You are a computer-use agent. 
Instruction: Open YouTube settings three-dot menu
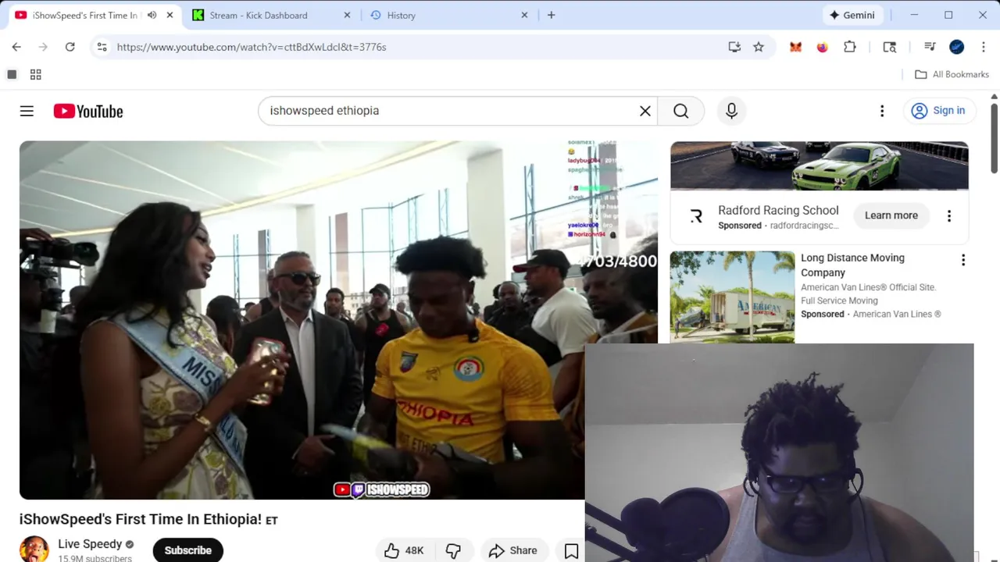[x=882, y=111]
